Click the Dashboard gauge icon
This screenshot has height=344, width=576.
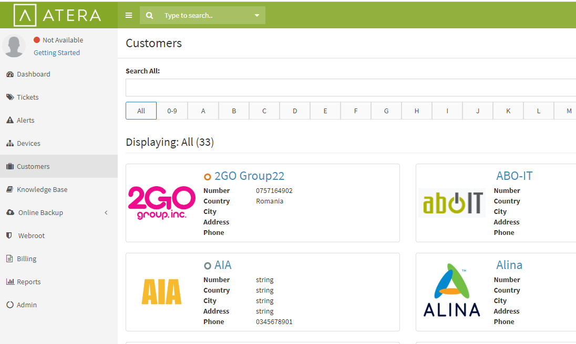10,74
